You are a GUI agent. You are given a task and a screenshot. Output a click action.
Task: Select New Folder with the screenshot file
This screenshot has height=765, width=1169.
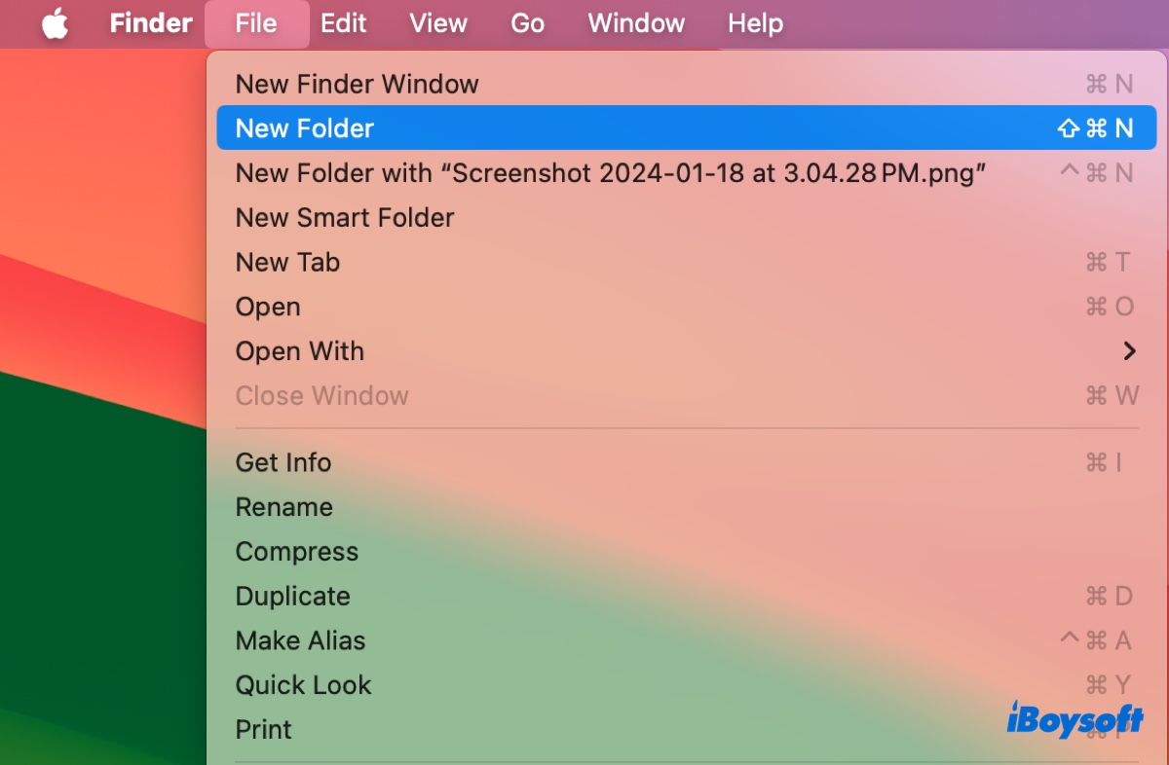click(x=487, y=172)
